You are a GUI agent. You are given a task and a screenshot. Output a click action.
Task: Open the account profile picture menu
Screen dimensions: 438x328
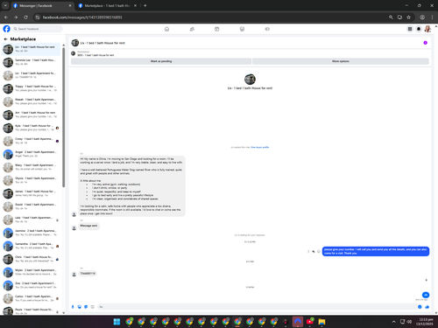[427, 29]
